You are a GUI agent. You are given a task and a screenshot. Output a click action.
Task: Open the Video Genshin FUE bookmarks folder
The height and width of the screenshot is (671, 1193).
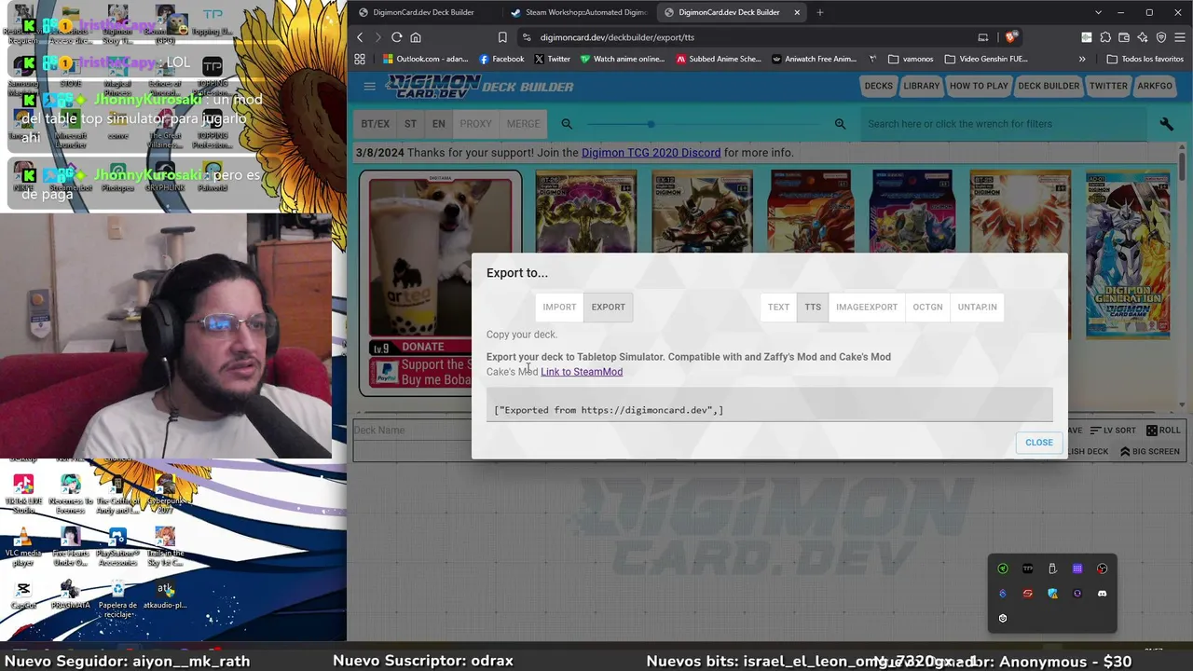coord(986,59)
